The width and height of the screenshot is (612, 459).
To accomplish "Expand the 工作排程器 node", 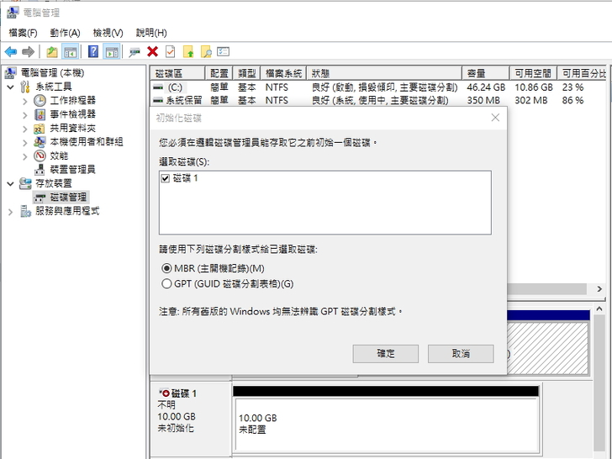I will 25,101.
